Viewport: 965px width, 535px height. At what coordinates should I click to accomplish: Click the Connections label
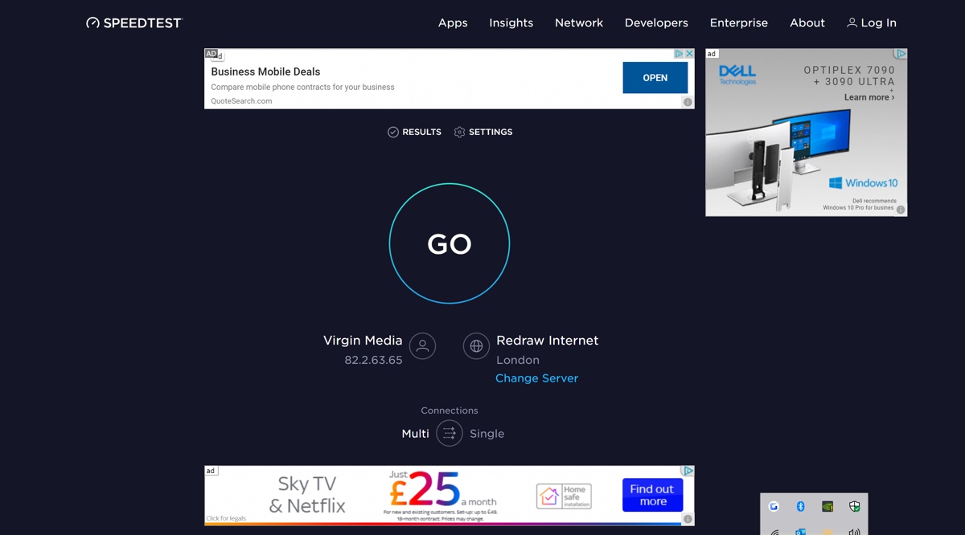click(x=450, y=410)
